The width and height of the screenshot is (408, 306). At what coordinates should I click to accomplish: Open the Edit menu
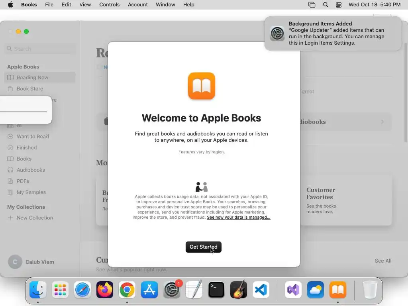pyautogui.click(x=67, y=5)
